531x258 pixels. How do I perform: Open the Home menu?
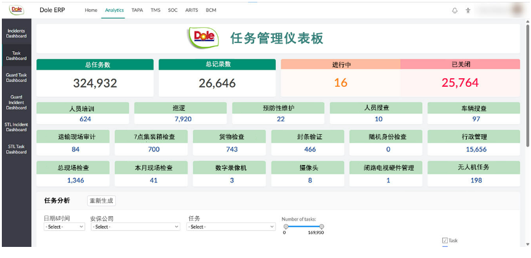[91, 10]
